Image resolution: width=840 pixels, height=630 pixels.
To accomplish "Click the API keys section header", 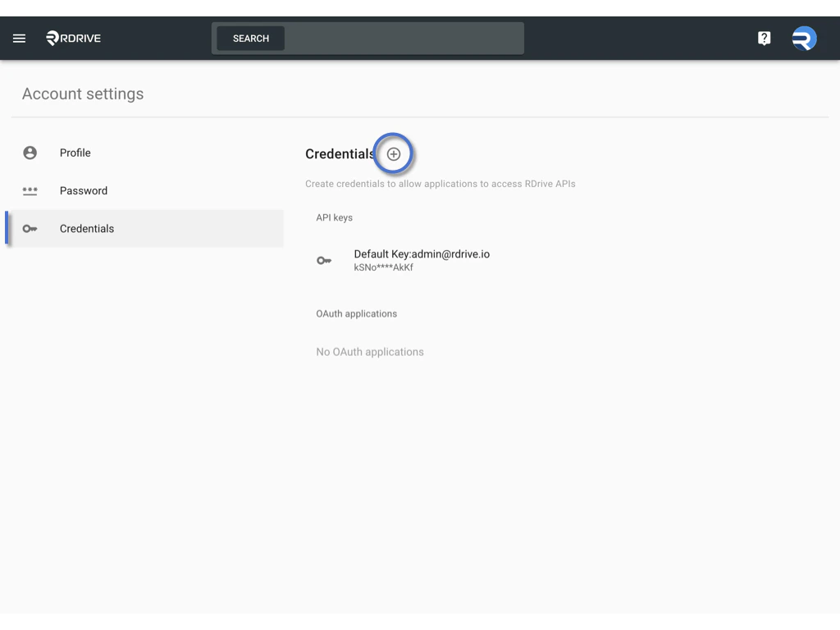I will click(x=335, y=217).
